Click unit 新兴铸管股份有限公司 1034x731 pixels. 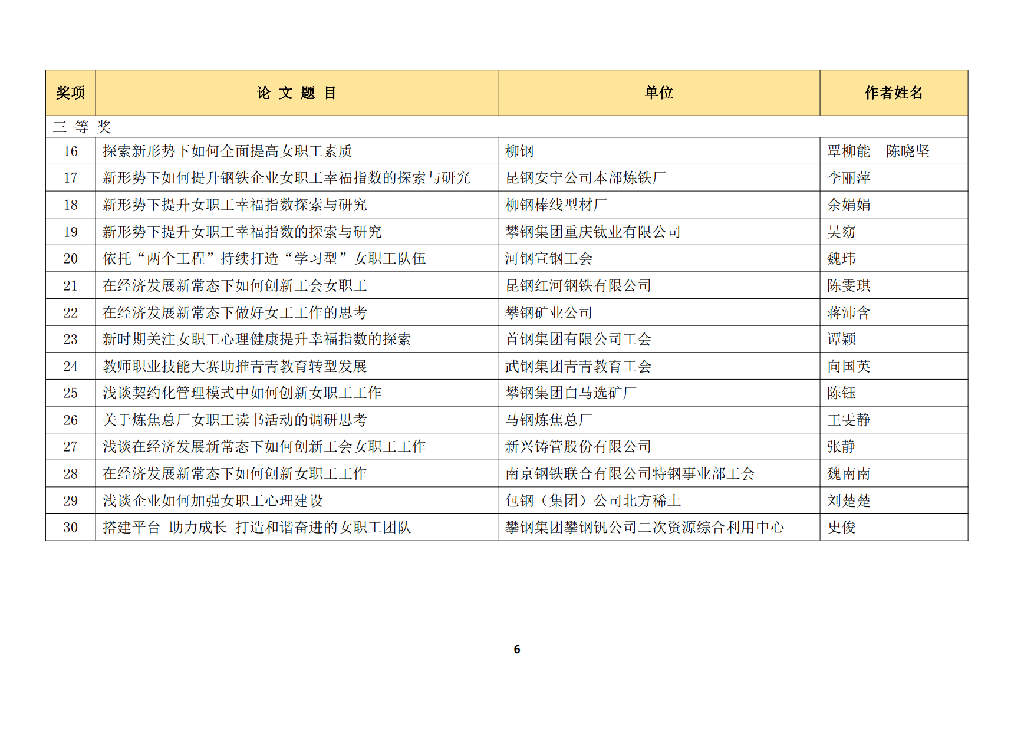578,447
